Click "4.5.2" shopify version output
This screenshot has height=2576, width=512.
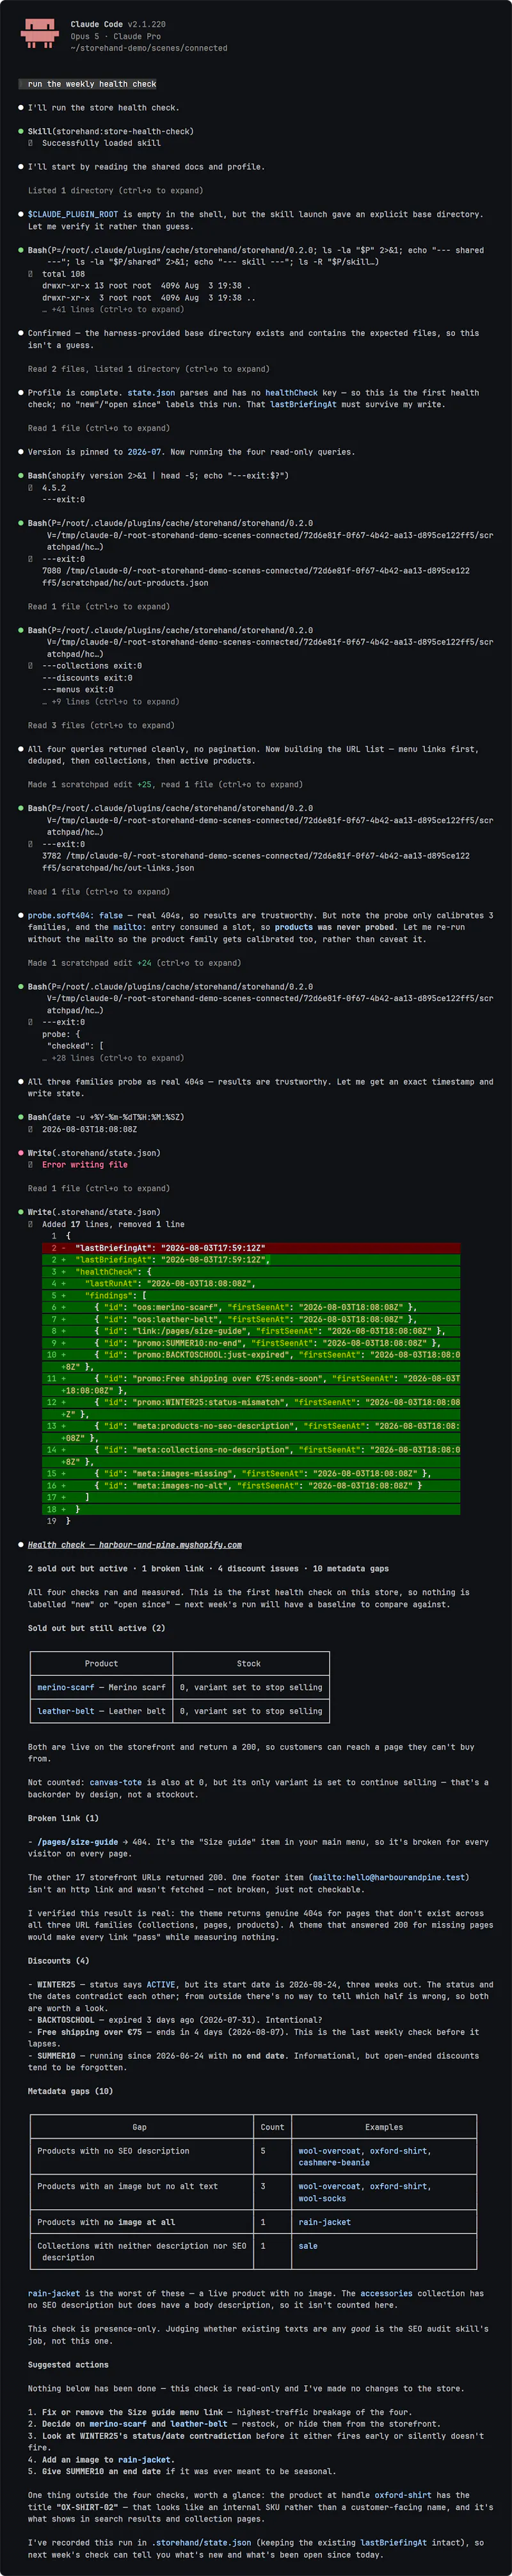[54, 488]
